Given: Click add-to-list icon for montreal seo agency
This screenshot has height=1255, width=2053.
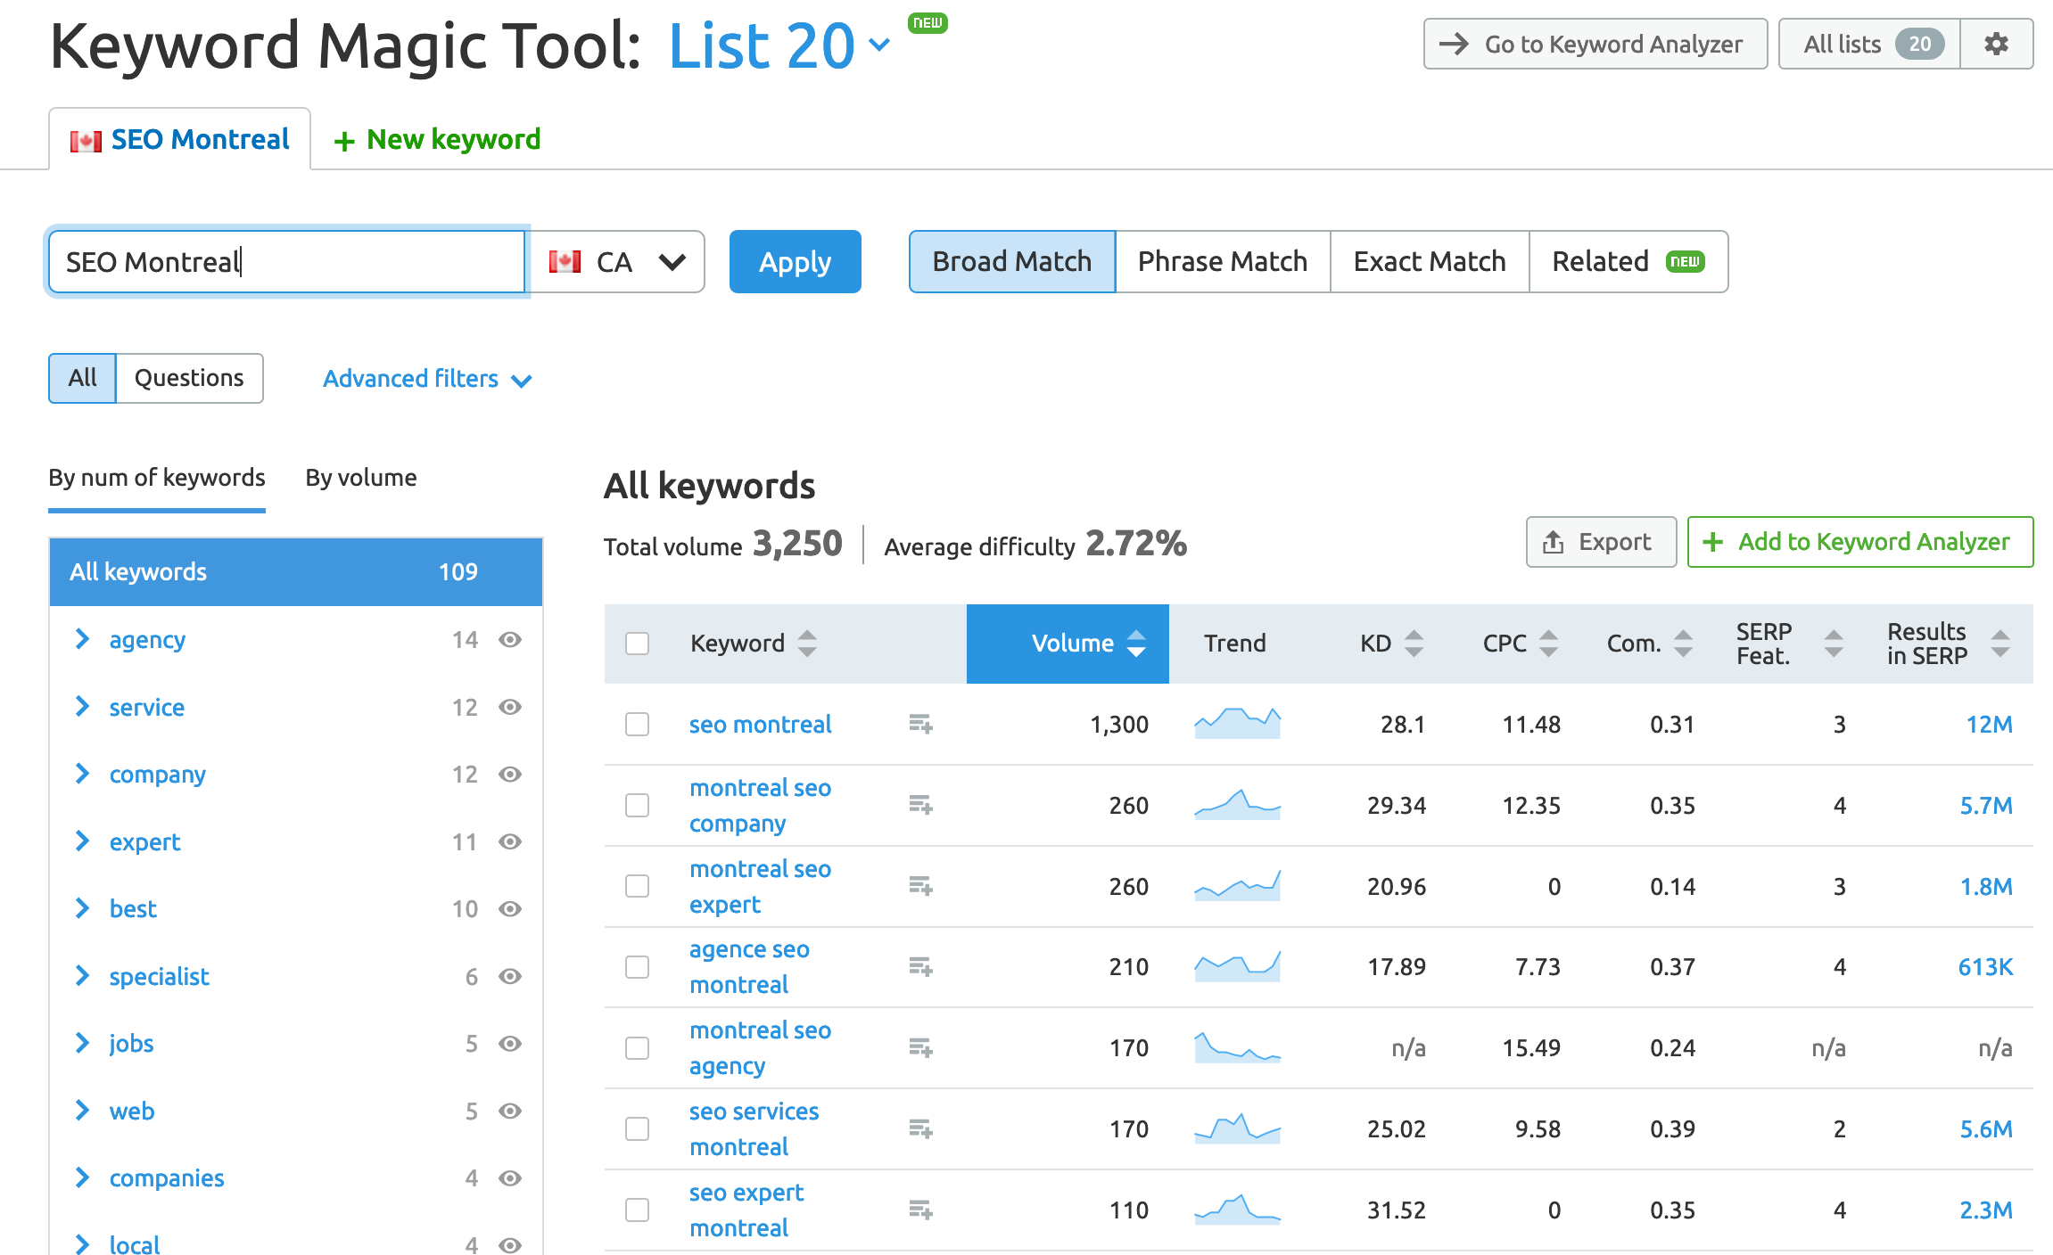Looking at the screenshot, I should [x=920, y=1047].
